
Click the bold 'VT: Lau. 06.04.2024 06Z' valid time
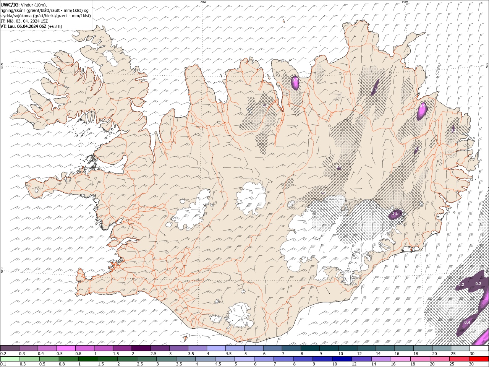(24, 26)
